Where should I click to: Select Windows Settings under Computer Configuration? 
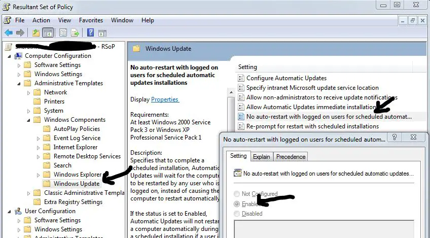pos(58,74)
